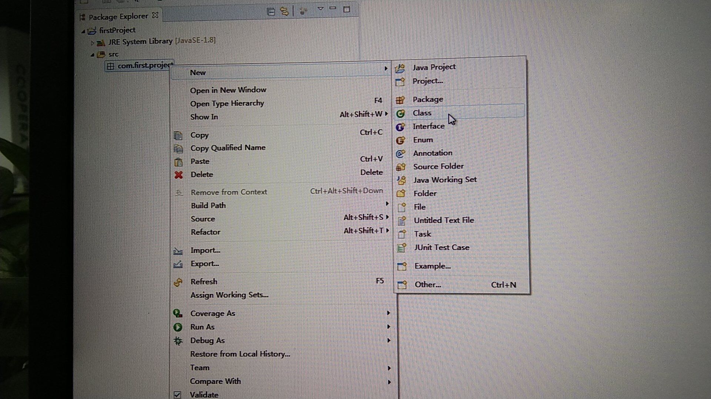
Task: Click the Export... icon
Action: click(178, 264)
